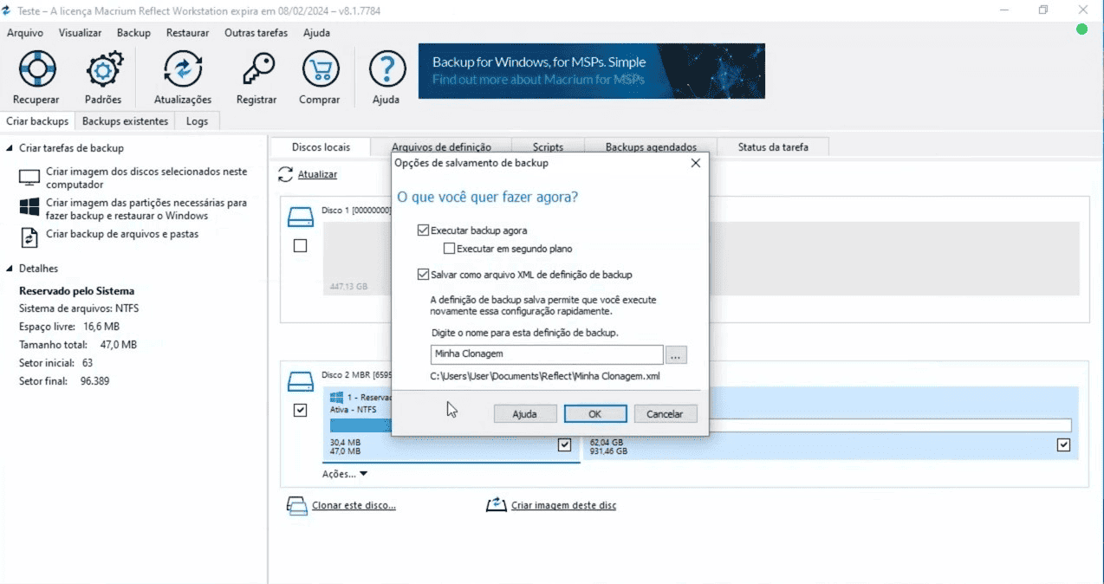Screen dimensions: 1104x584
Task: Open the Ajuda menu in the menu bar
Action: [x=316, y=33]
